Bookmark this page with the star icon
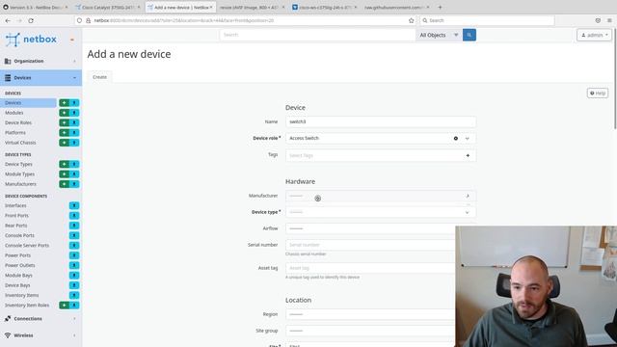The image size is (617, 347). [412, 20]
